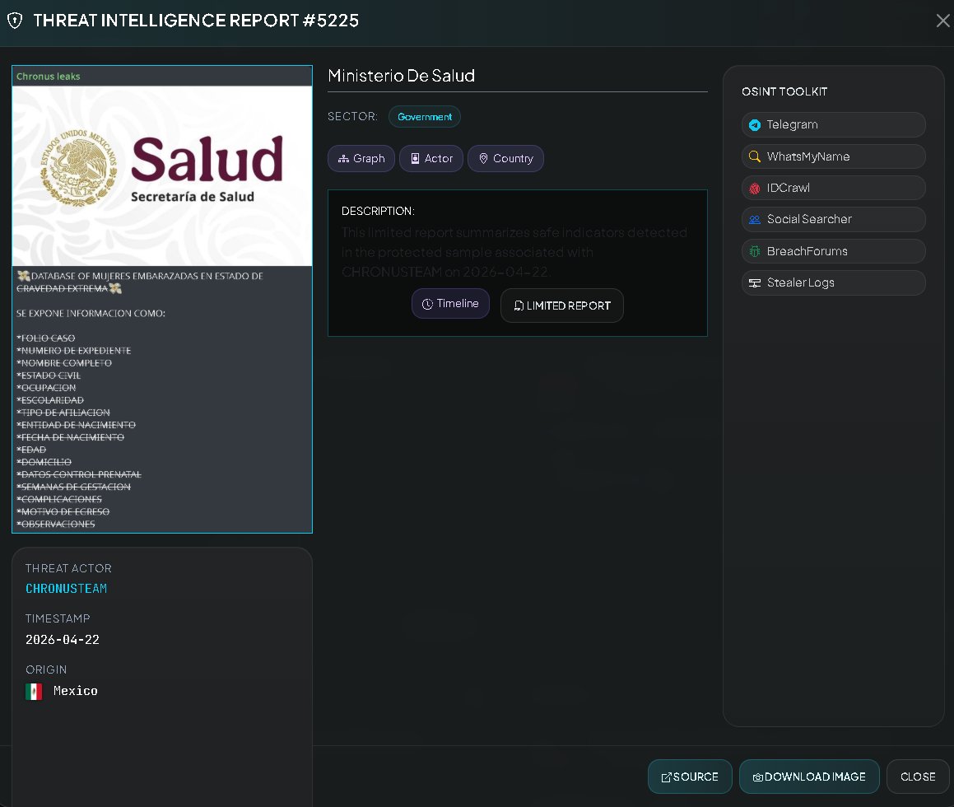Launch WhatsMyName search tool

coord(834,156)
